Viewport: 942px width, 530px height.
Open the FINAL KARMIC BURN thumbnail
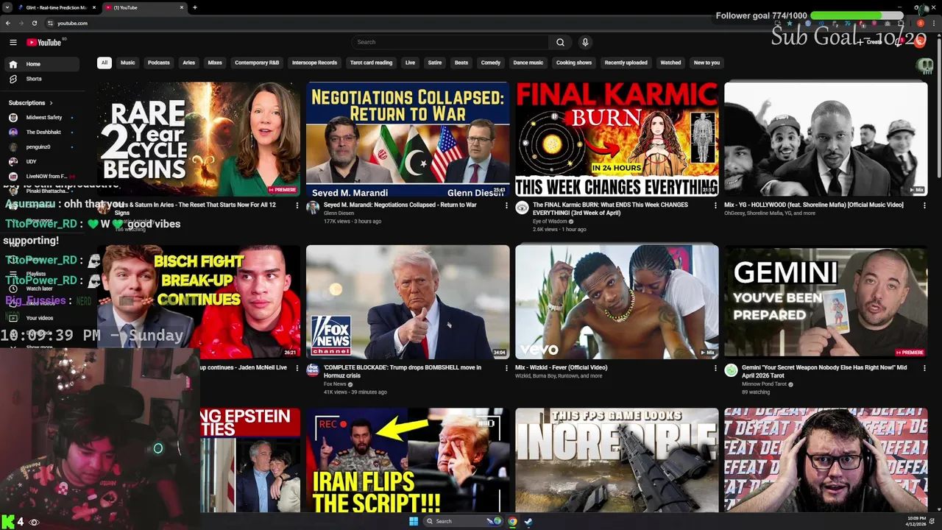coord(617,138)
